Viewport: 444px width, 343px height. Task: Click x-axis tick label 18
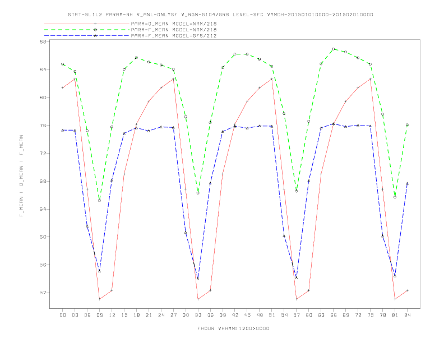[136, 315]
